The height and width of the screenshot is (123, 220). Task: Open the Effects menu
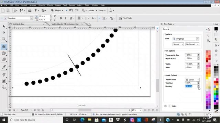50,5
